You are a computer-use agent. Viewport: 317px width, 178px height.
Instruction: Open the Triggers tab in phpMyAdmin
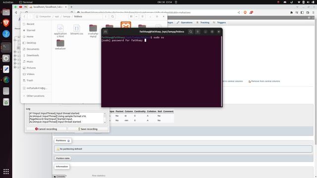click(x=219, y=23)
